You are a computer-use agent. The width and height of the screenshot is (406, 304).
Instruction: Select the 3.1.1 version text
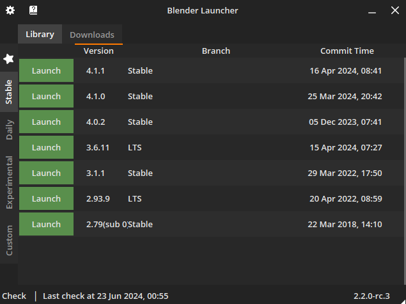[x=95, y=173]
